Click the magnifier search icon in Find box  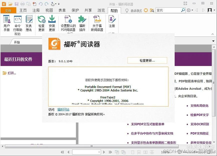coord(183,10)
